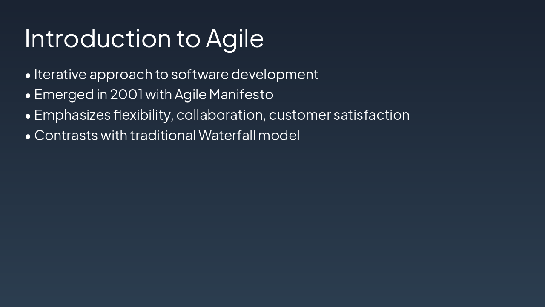This screenshot has height=307, width=545.
Task: Click the word "traditional" in the last bullet
Action: point(163,136)
